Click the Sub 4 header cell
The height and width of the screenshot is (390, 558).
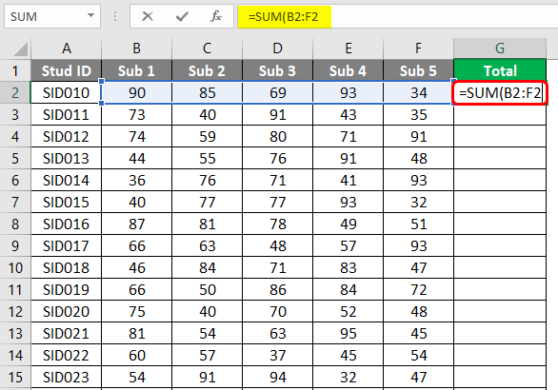(349, 70)
